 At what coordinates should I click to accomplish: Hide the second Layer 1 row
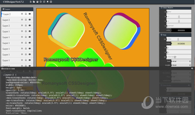click(x=29, y=37)
